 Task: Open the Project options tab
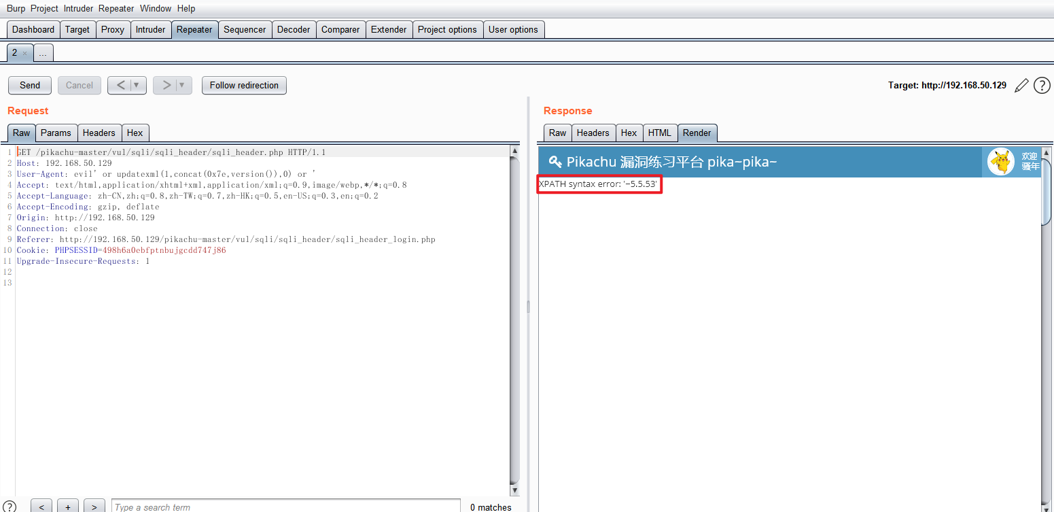[447, 30]
